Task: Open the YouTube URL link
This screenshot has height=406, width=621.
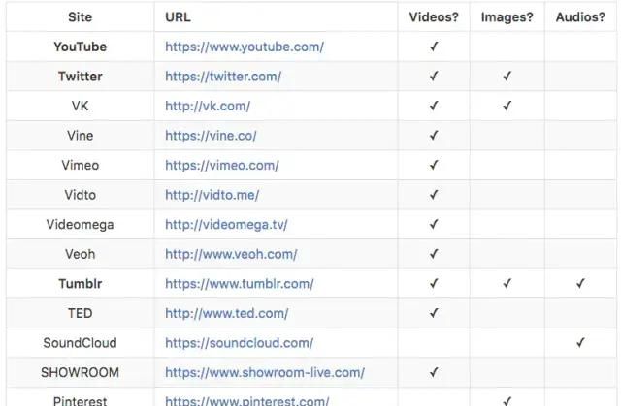Action: tap(244, 47)
